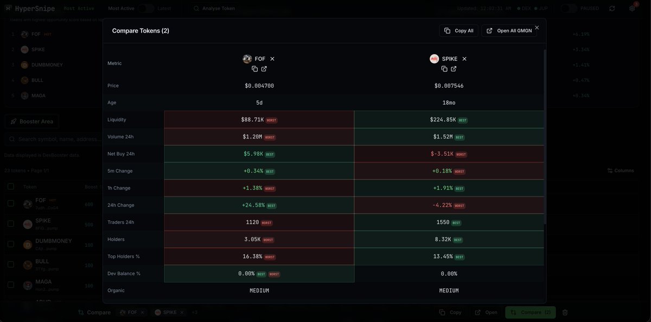Remove FOF from the comparison header
651x322 pixels.
click(272, 59)
